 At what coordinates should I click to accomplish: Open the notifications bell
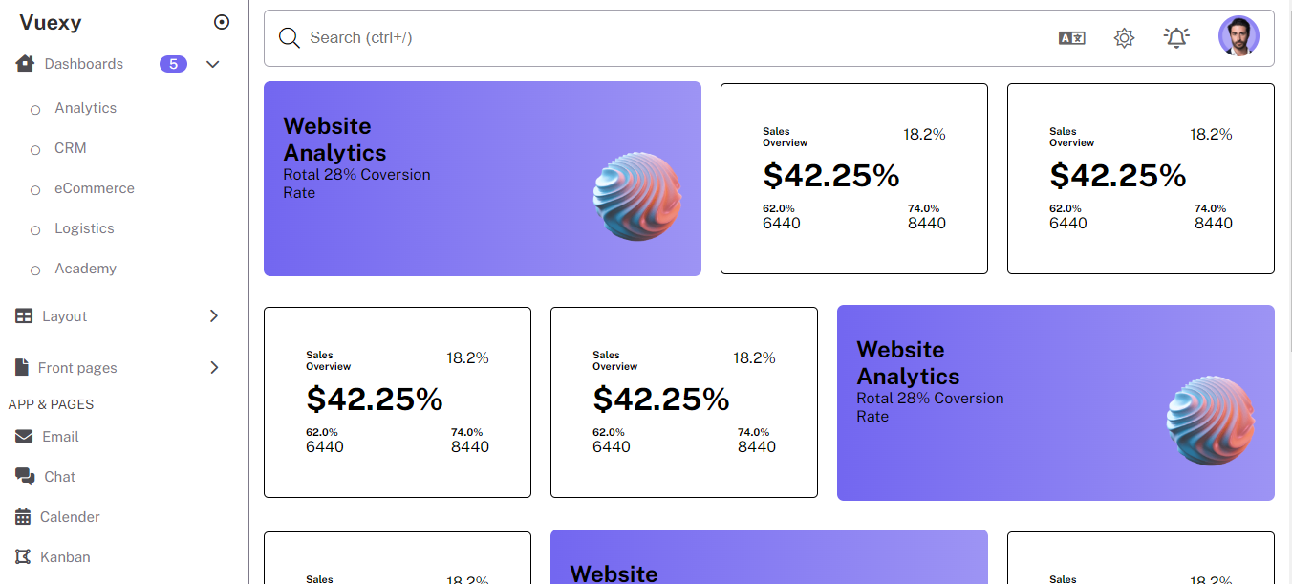[1176, 37]
